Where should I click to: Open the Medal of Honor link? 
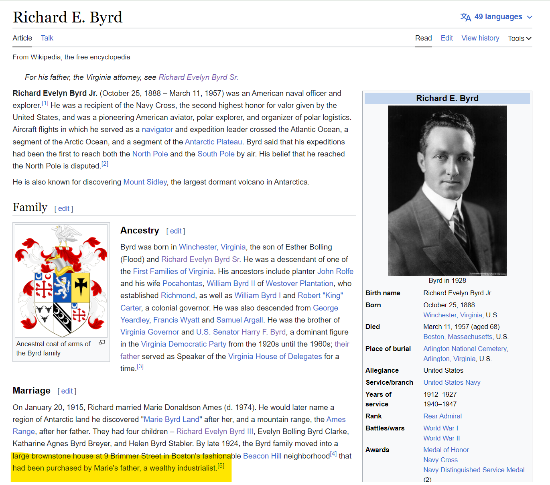click(446, 450)
